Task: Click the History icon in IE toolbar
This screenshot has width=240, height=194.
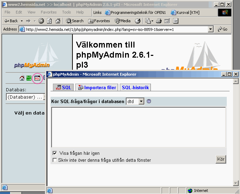Action: pos(138,21)
